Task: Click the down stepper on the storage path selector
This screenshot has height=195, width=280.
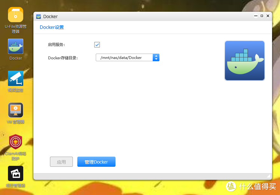Action: click(x=156, y=59)
